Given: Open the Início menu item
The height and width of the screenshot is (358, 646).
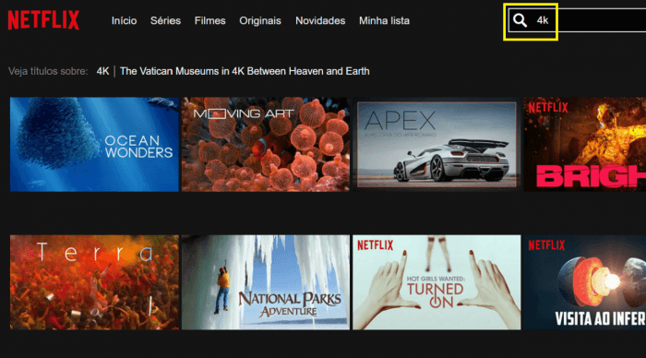Looking at the screenshot, I should [x=124, y=20].
